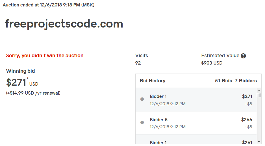
Task: Click the bid history scrollbar down arrow
Action: click(x=259, y=142)
